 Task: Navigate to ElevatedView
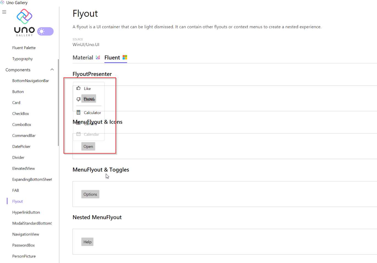24,168
